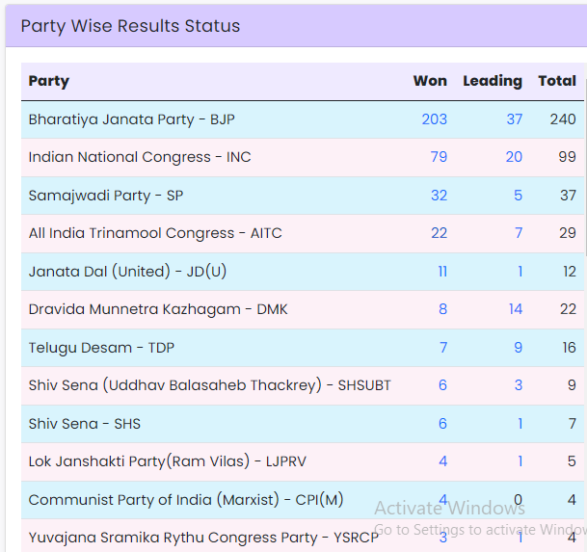Image resolution: width=587 pixels, height=552 pixels.
Task: Click the Party column header
Action: pyautogui.click(x=49, y=81)
